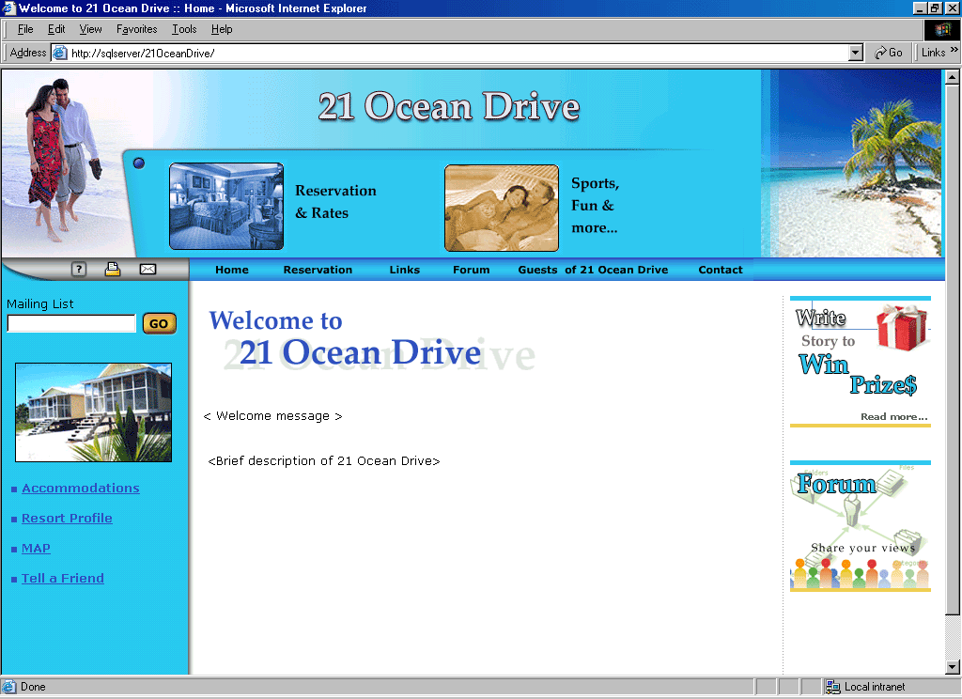Click the Go button next to address bar
Screen dimensions: 962x699
click(889, 53)
